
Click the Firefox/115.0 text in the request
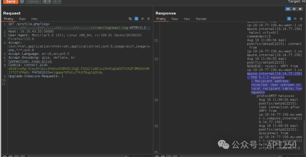point(21,39)
